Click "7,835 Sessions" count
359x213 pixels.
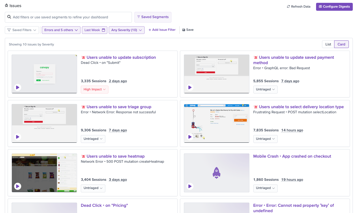(266, 130)
